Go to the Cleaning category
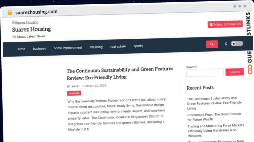 [x=96, y=47]
